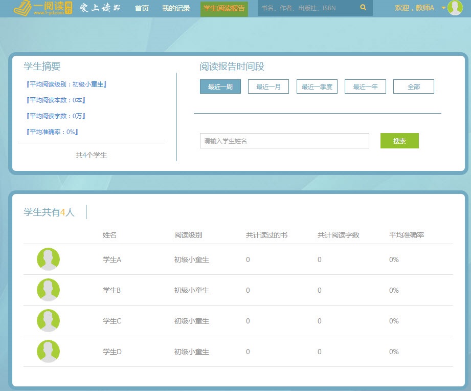
Task: Open the teacher profile avatar in header
Action: tap(455, 8)
